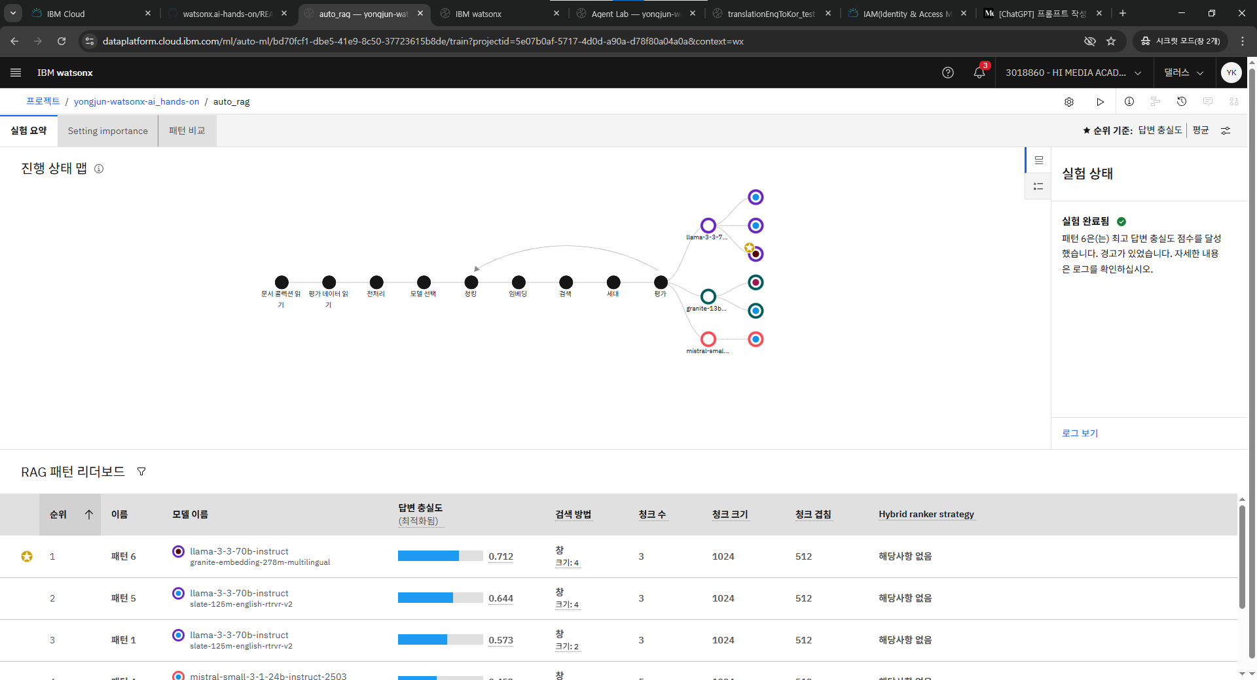Click info icon beside 진행 상태 맵
The width and height of the screenshot is (1257, 680).
[x=99, y=169]
